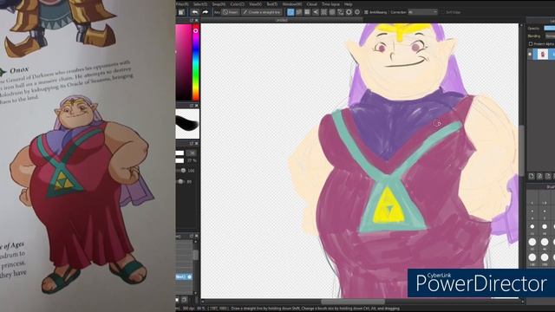
Task: Select the highlighted blue snap-off icon
Action: (291, 12)
